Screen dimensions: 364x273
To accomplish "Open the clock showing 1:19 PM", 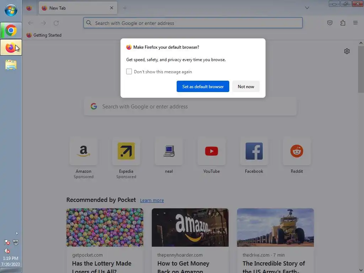I will 10,261.
